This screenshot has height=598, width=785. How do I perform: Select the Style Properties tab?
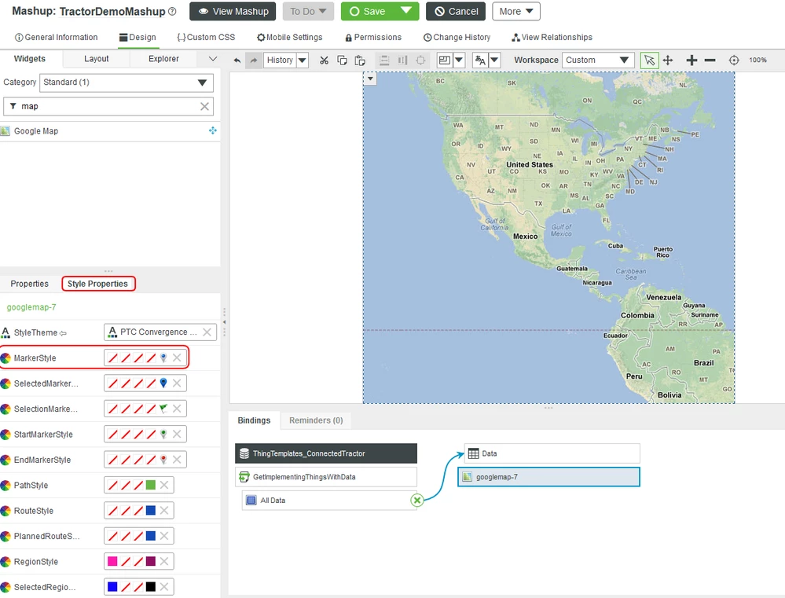98,284
